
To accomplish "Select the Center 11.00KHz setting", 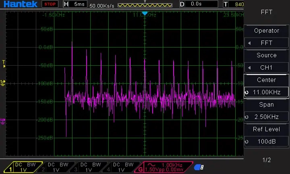I will (266, 92).
